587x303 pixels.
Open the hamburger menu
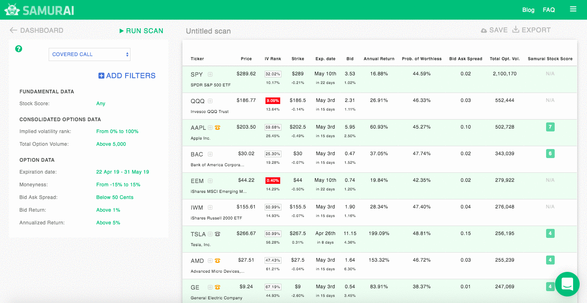(x=573, y=9)
